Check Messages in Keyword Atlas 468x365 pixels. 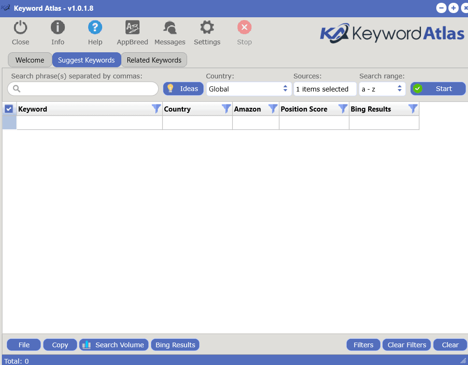[x=169, y=32]
